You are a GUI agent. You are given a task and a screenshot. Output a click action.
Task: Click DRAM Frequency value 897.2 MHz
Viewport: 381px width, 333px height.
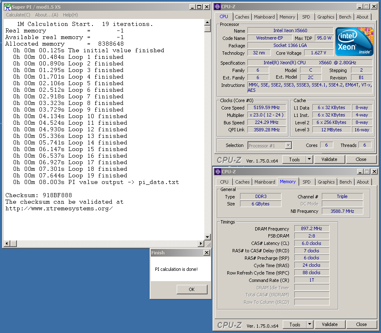coord(312,228)
